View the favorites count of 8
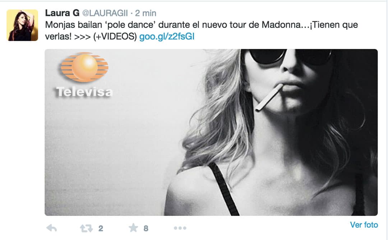 tap(146, 229)
